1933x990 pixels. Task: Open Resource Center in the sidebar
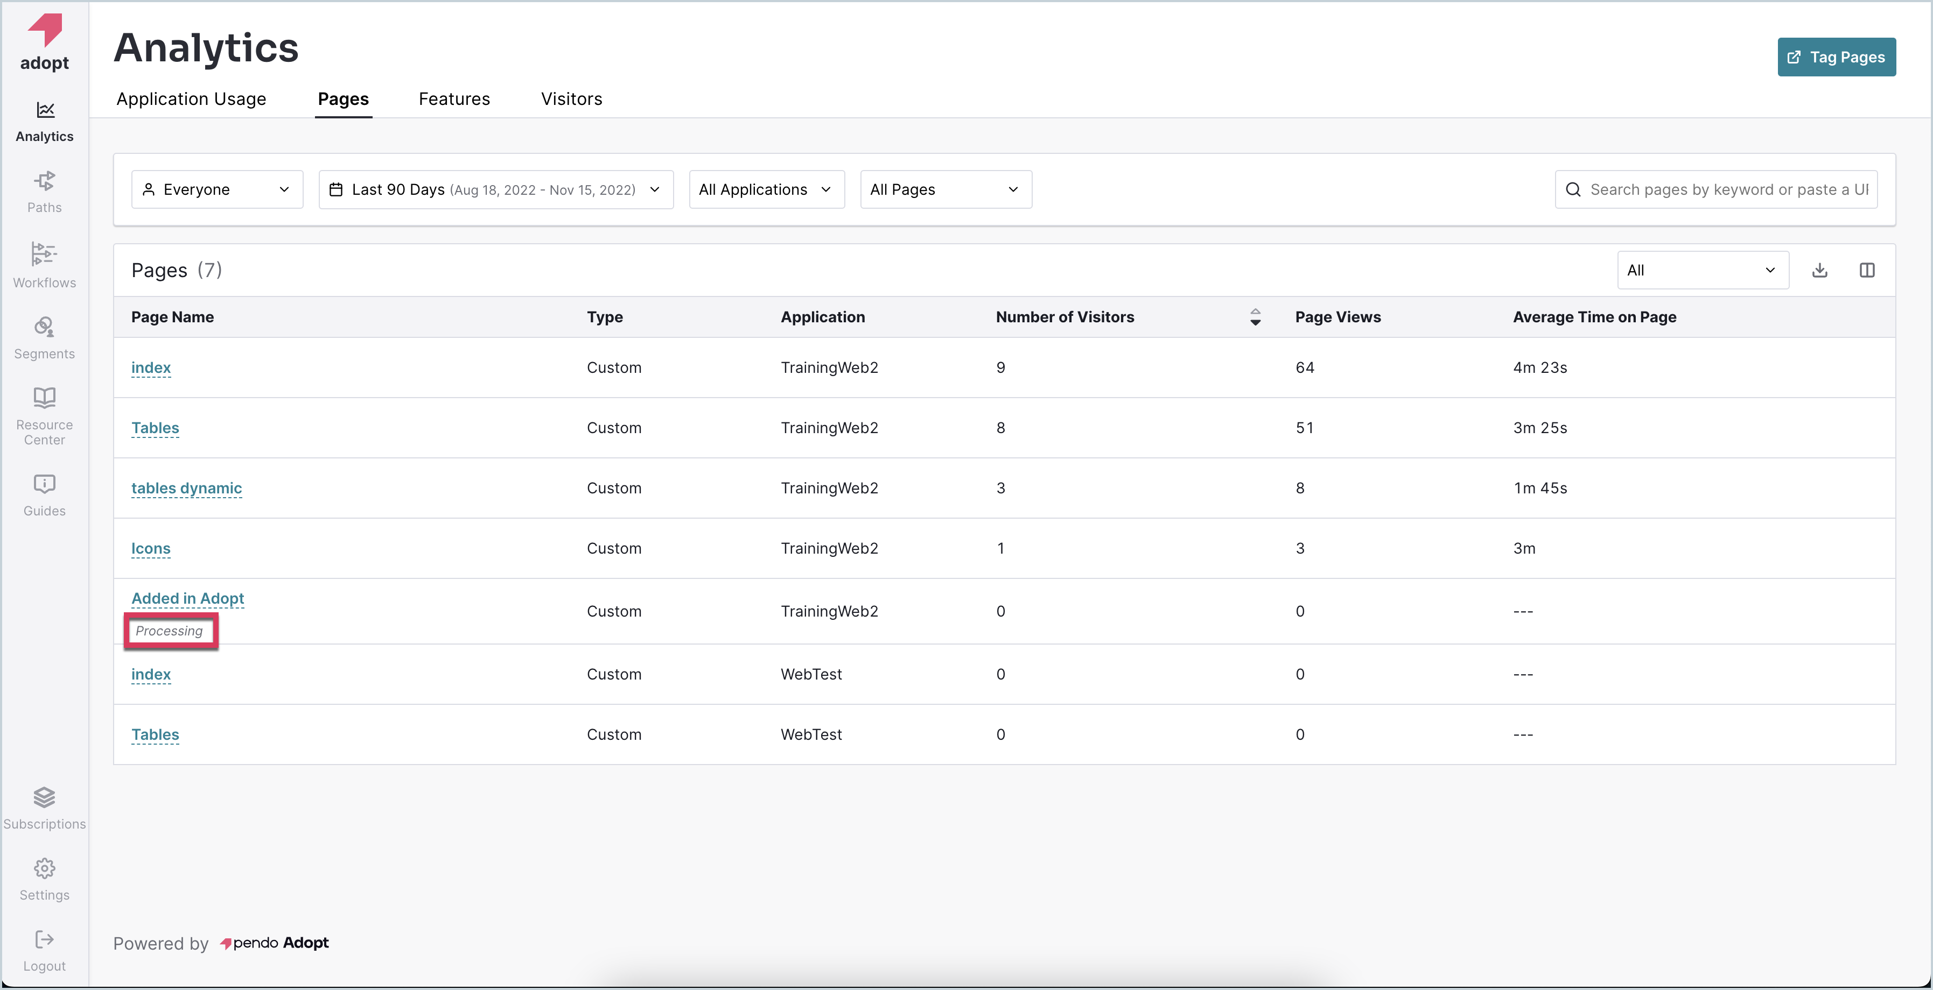coord(44,417)
